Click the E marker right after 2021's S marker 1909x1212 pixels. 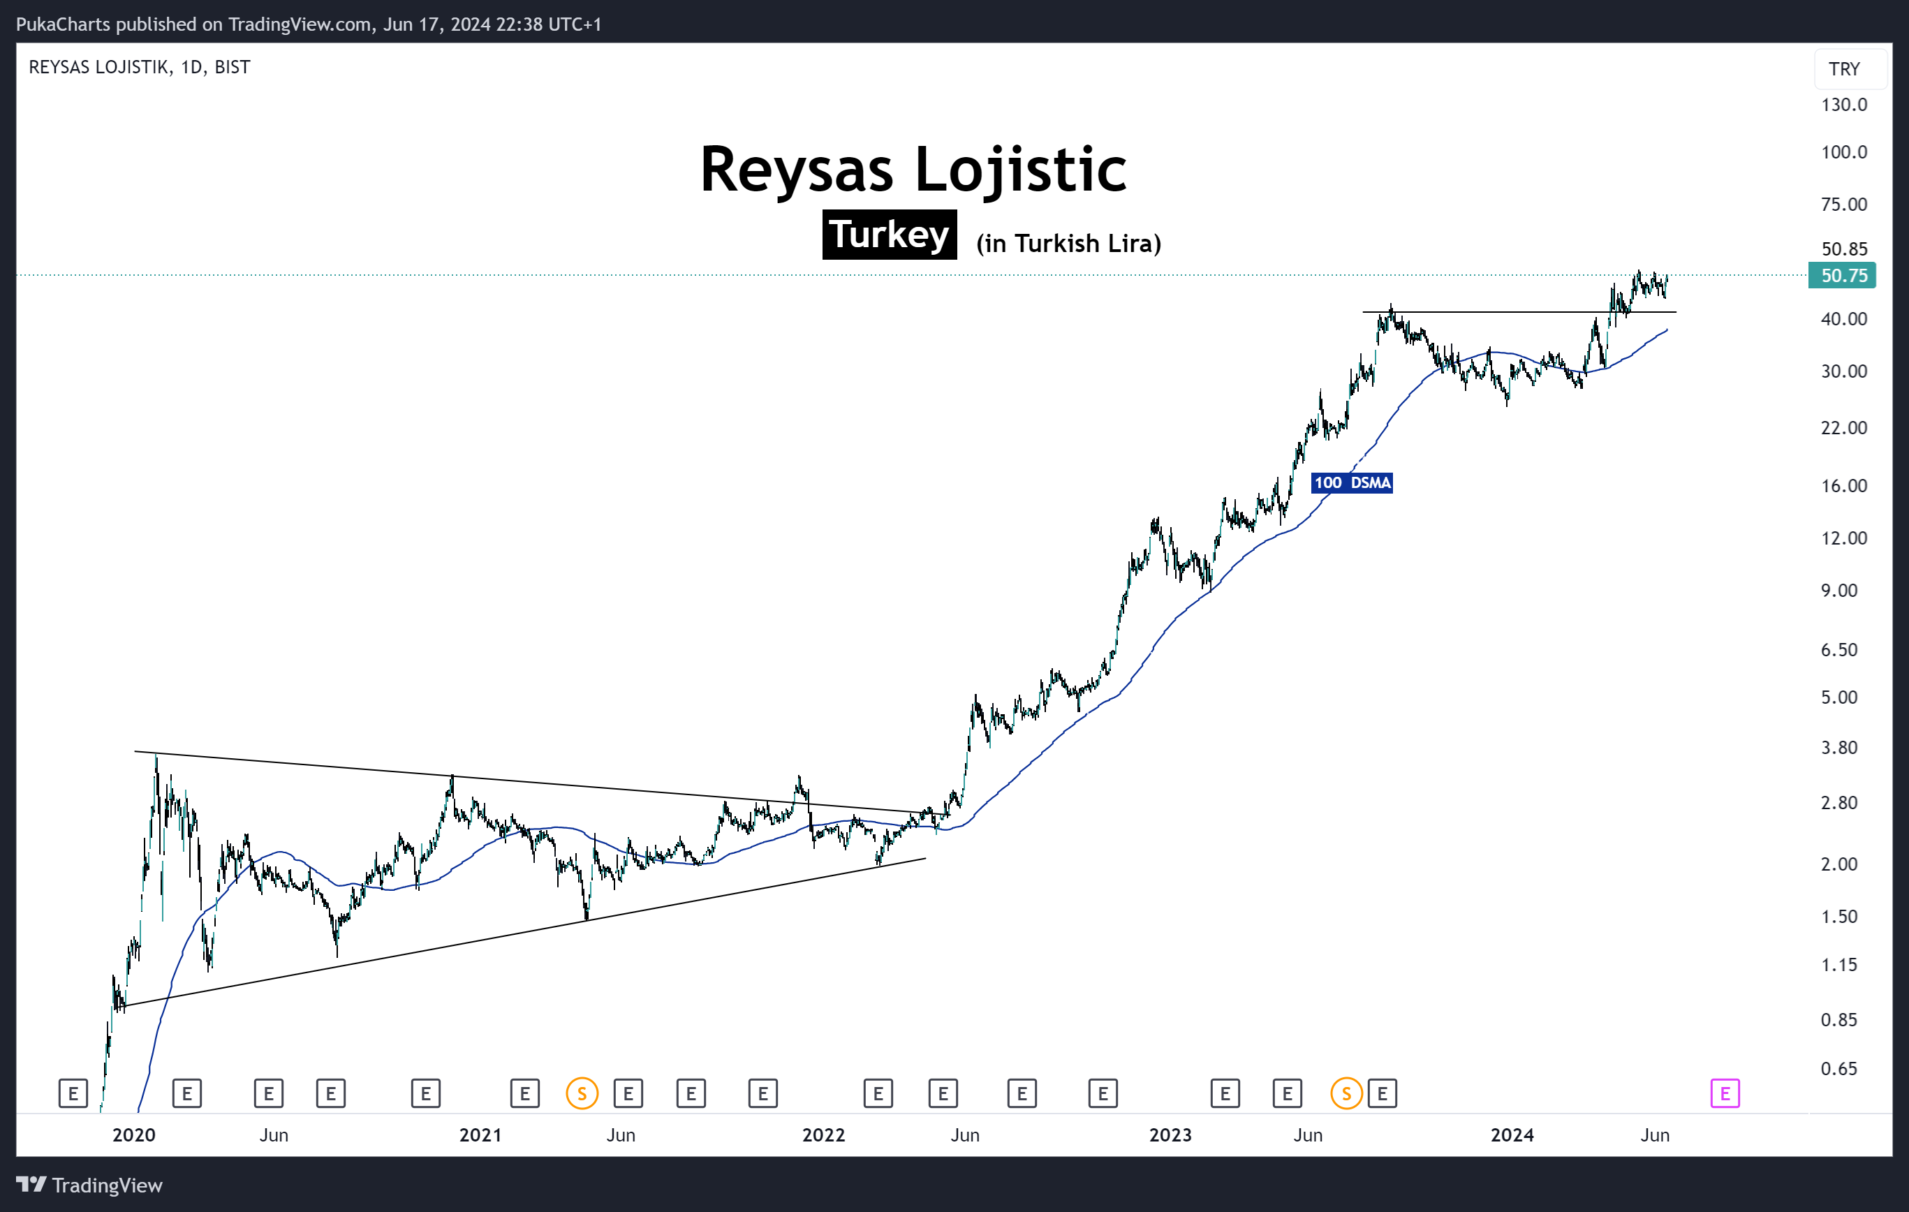628,1094
